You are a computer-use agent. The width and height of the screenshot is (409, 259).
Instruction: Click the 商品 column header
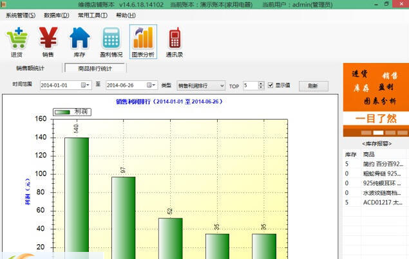369,155
